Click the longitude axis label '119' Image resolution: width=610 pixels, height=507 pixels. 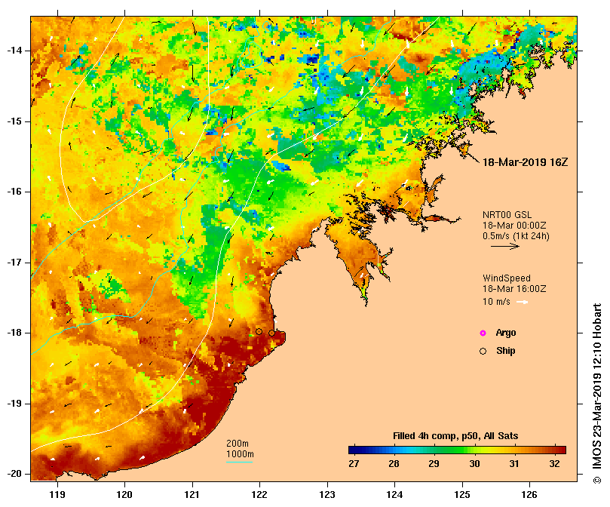pos(57,495)
